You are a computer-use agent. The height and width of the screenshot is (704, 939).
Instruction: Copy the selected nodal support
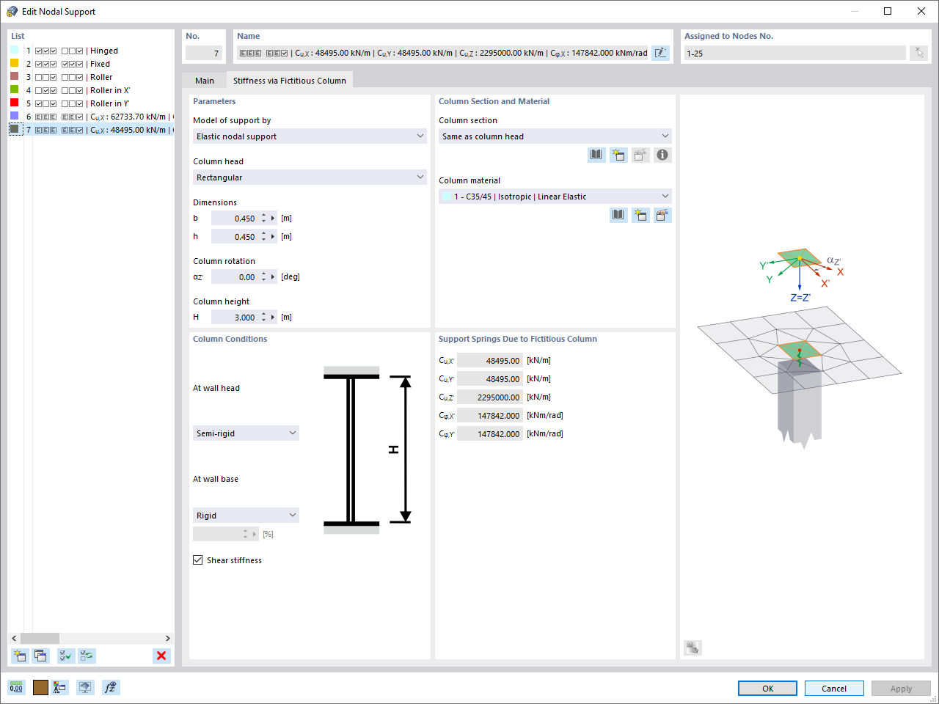(40, 655)
